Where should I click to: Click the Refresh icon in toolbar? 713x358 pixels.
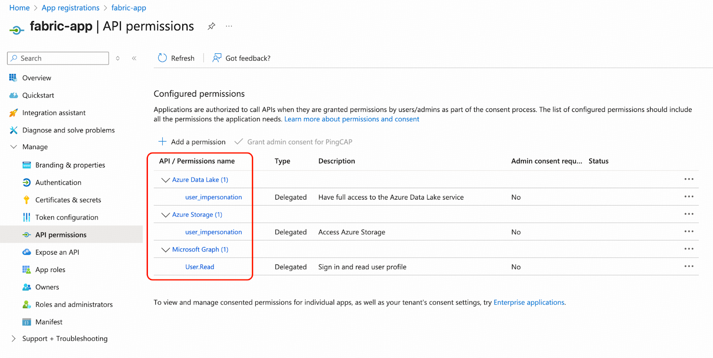pos(162,58)
